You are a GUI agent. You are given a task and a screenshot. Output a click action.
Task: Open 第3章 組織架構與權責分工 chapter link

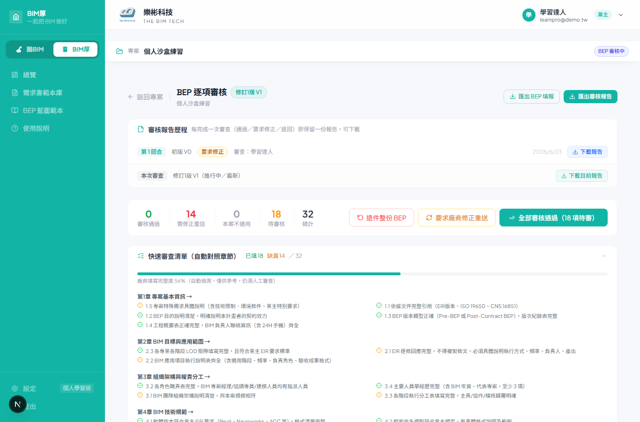tap(173, 377)
